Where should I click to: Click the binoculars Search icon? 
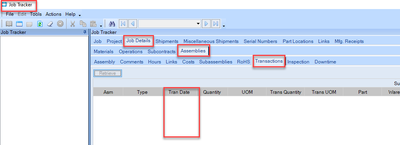tap(112, 24)
